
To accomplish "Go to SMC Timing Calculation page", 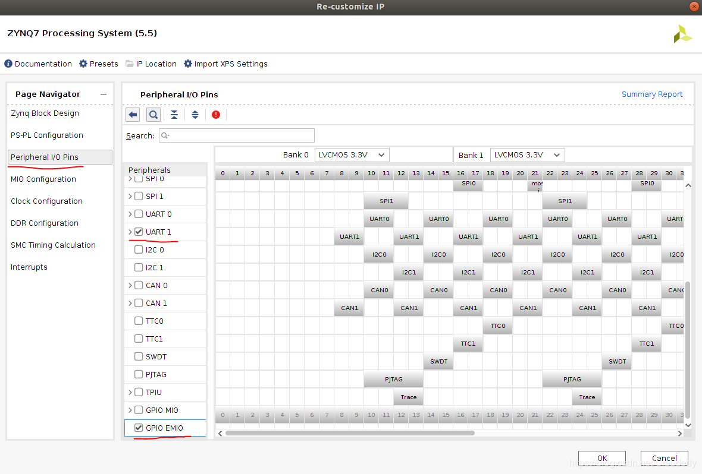I will (x=54, y=245).
